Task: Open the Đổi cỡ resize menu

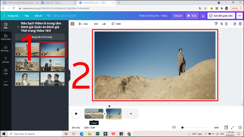Action: [38, 16]
